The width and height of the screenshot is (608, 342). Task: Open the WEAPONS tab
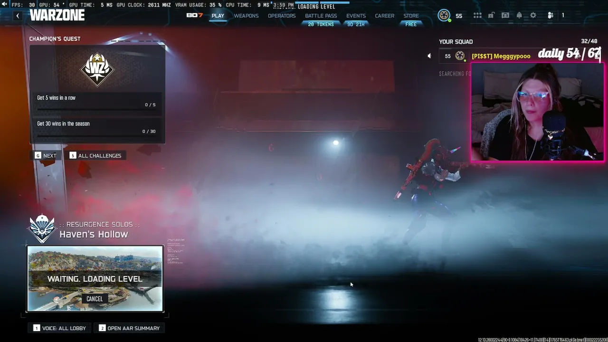[x=246, y=16]
